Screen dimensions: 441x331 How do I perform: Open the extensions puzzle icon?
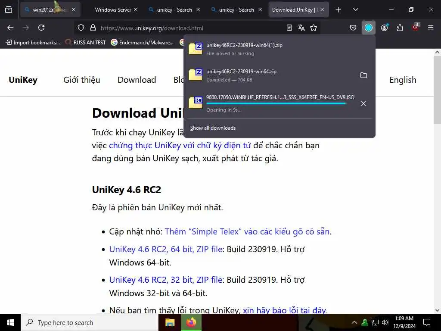click(400, 28)
